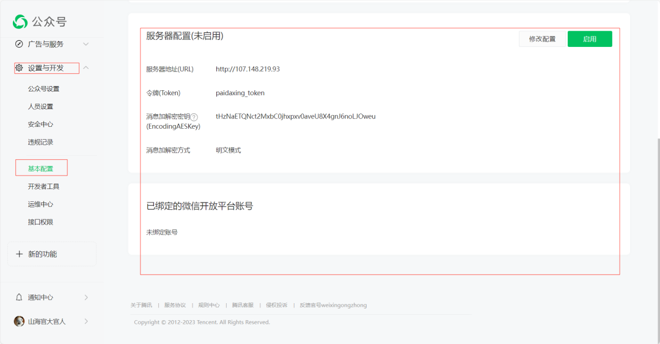The width and height of the screenshot is (660, 344).
Task: Select 基本配置 item
Action: (x=40, y=168)
